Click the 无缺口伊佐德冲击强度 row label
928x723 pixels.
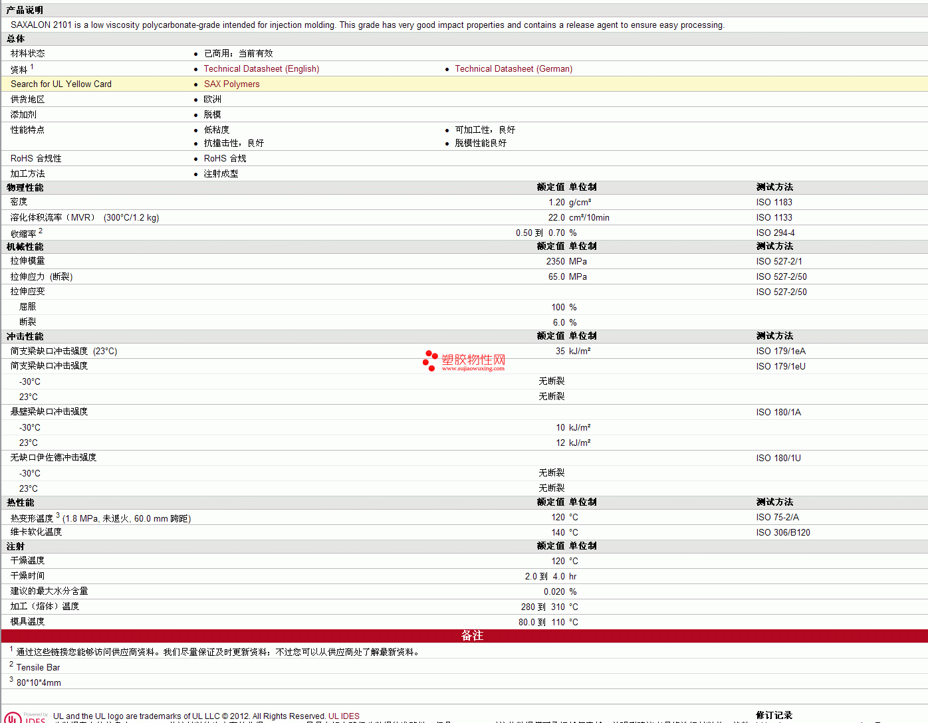(x=53, y=457)
